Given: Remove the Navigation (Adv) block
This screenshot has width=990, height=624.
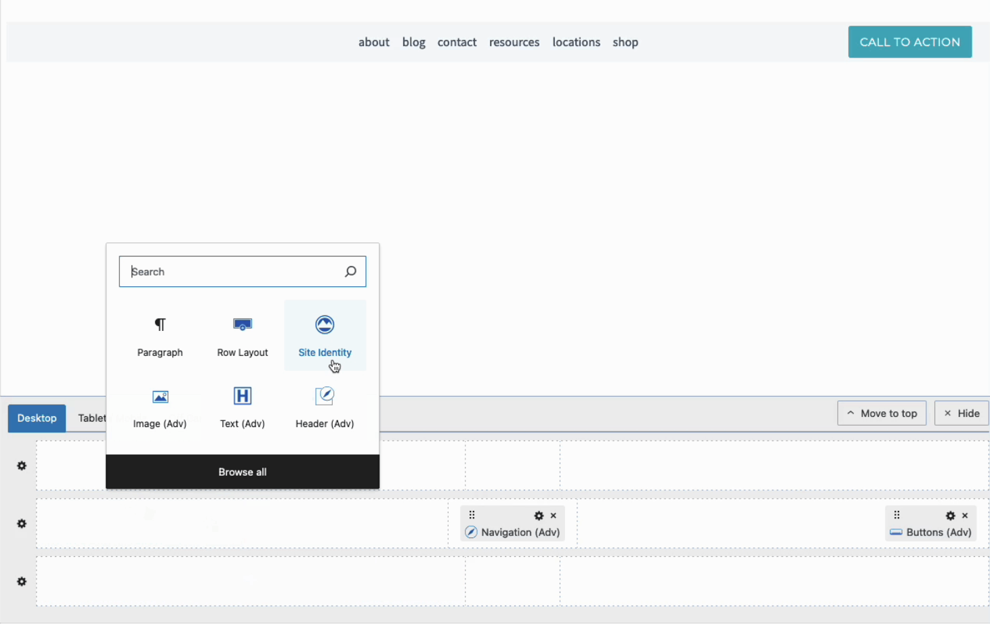Looking at the screenshot, I should (x=554, y=516).
